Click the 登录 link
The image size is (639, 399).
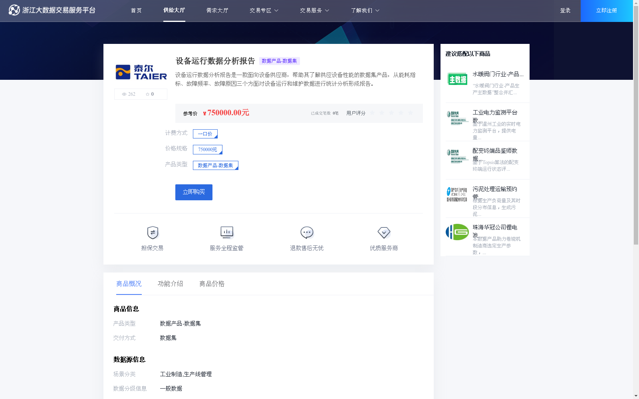[565, 10]
